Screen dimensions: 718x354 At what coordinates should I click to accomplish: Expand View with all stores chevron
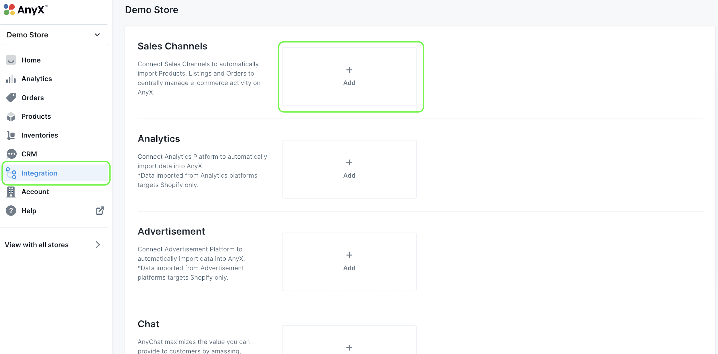click(x=98, y=245)
